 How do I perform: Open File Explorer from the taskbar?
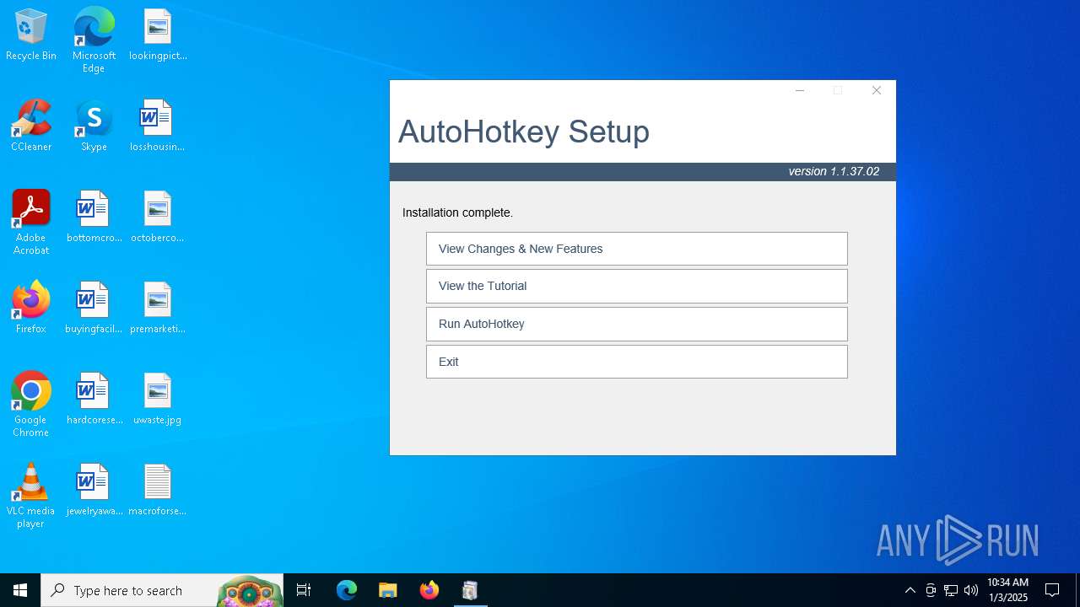point(387,590)
